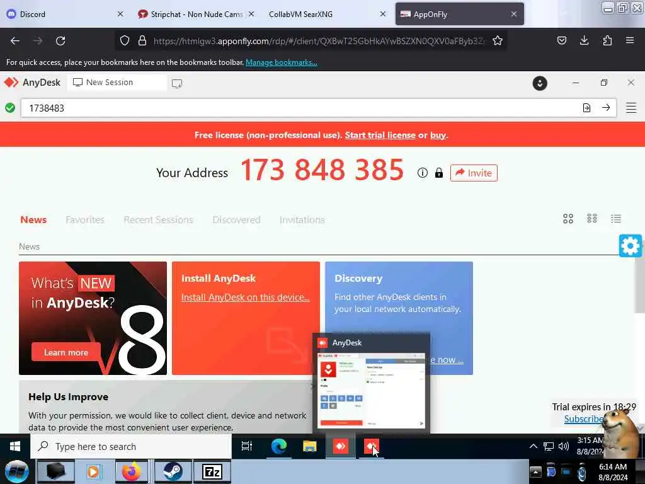Add a new AnyDesk session tab
This screenshot has height=484, width=645.
coord(177,84)
